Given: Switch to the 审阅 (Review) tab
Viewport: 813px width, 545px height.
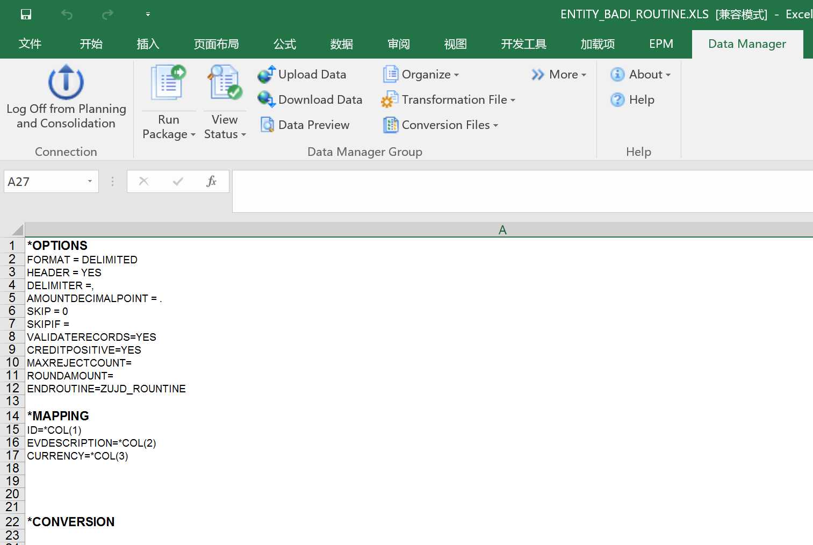Looking at the screenshot, I should pos(399,44).
